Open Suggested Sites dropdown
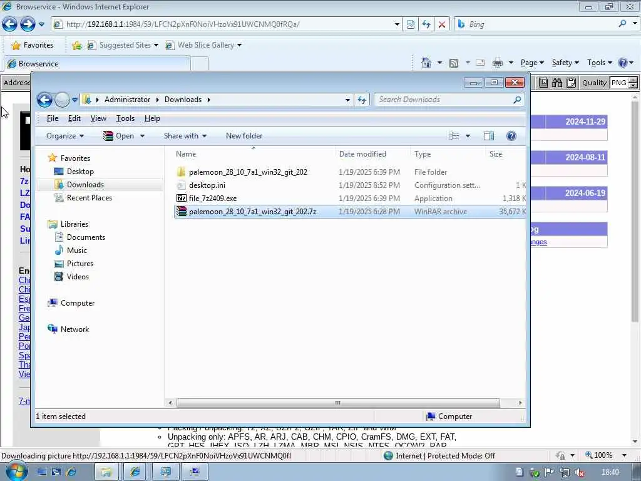 (x=156, y=45)
